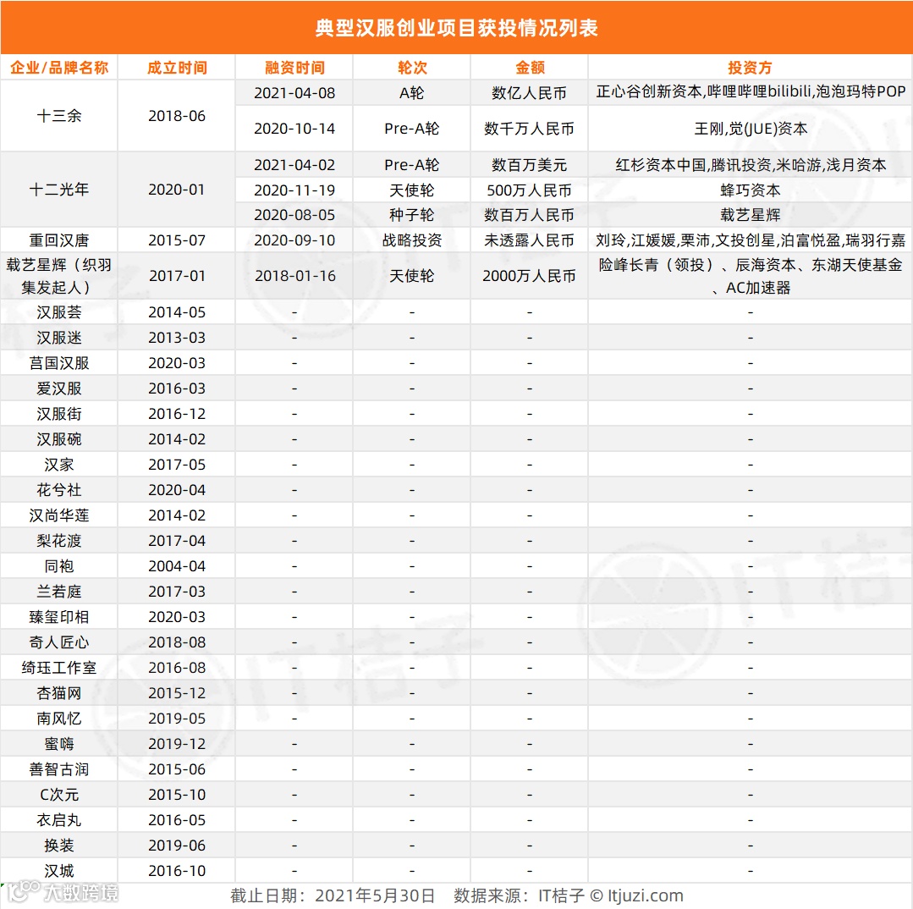The height and width of the screenshot is (909, 913).
Task: Select the 衣启丸 brand cell
Action: (59, 820)
